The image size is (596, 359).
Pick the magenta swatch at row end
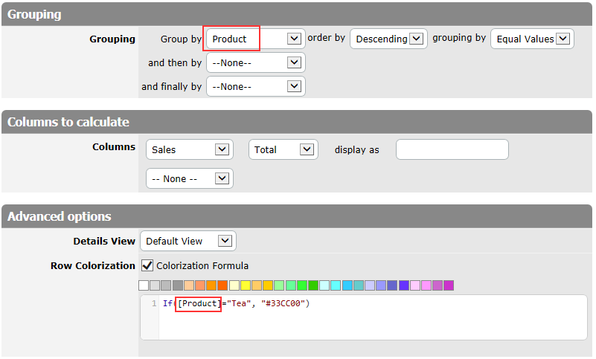449,285
